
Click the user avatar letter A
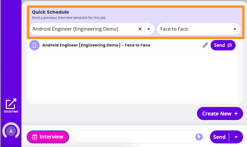[11, 131]
